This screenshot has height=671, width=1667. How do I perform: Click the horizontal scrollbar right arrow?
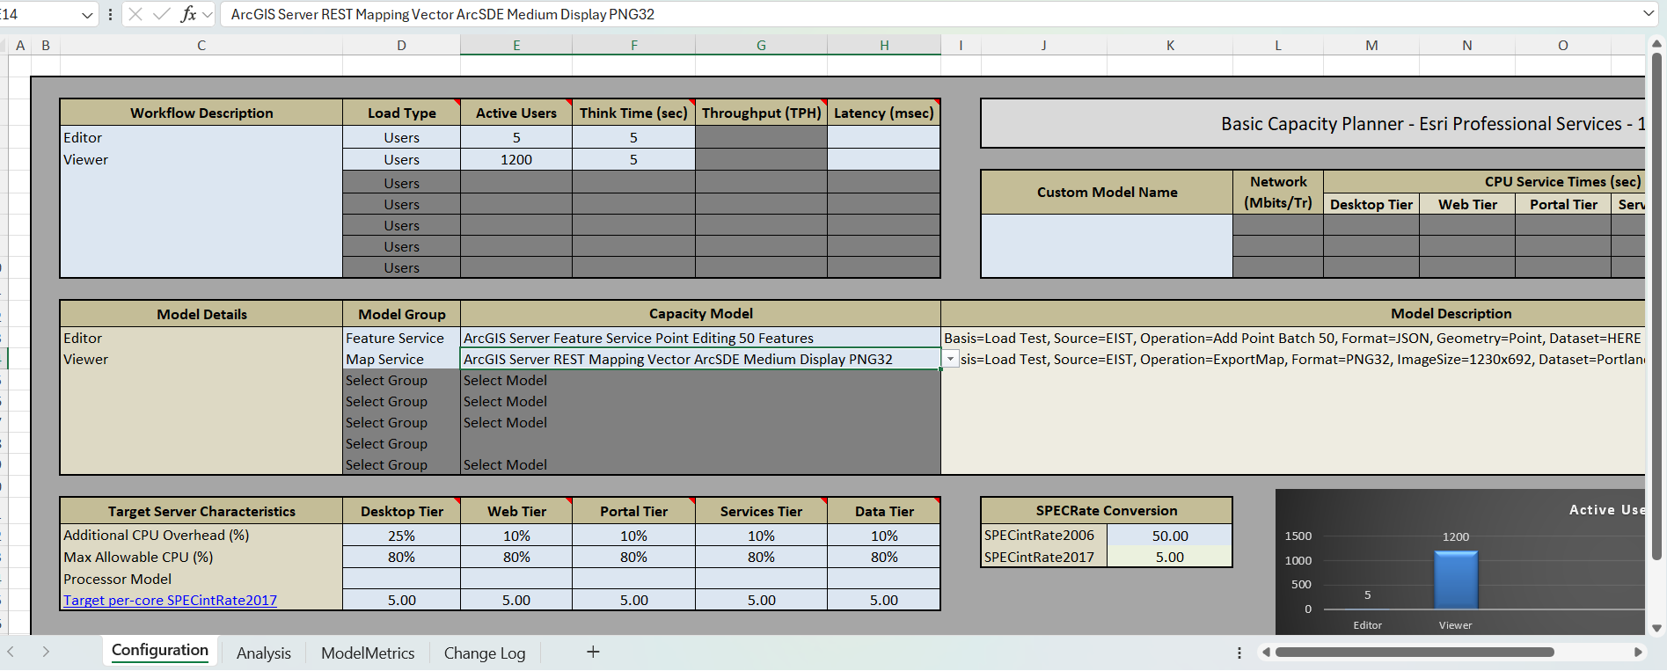click(1638, 652)
